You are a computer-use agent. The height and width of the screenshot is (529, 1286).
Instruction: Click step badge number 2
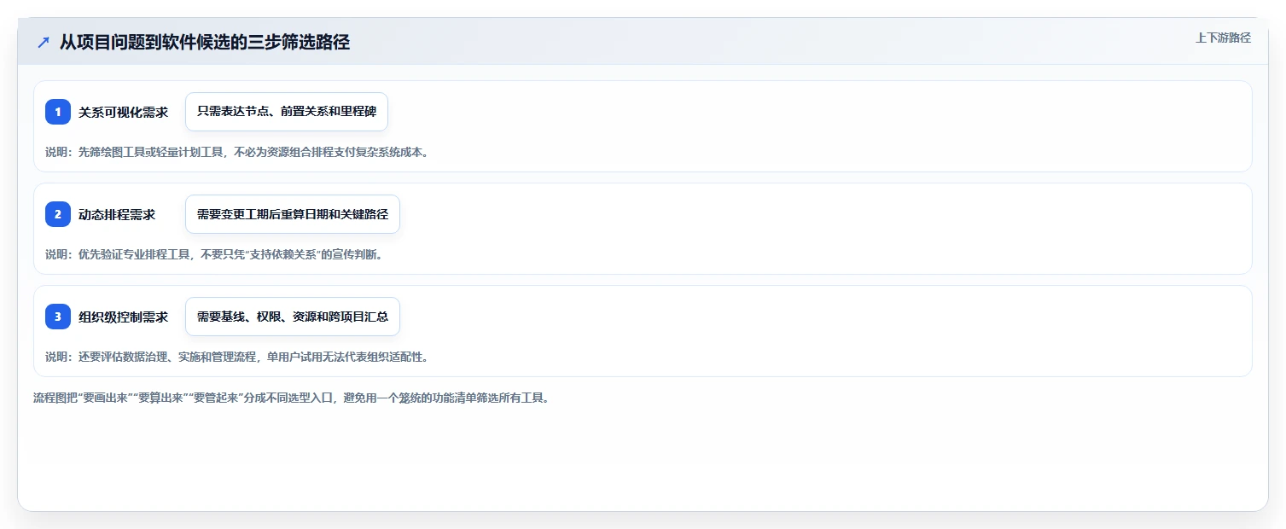pyautogui.click(x=58, y=214)
